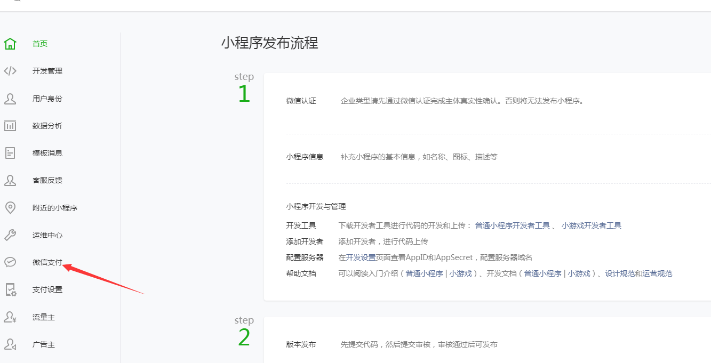The width and height of the screenshot is (711, 363).
Task: Click the document icon beside 模板消息
Action: tap(10, 153)
